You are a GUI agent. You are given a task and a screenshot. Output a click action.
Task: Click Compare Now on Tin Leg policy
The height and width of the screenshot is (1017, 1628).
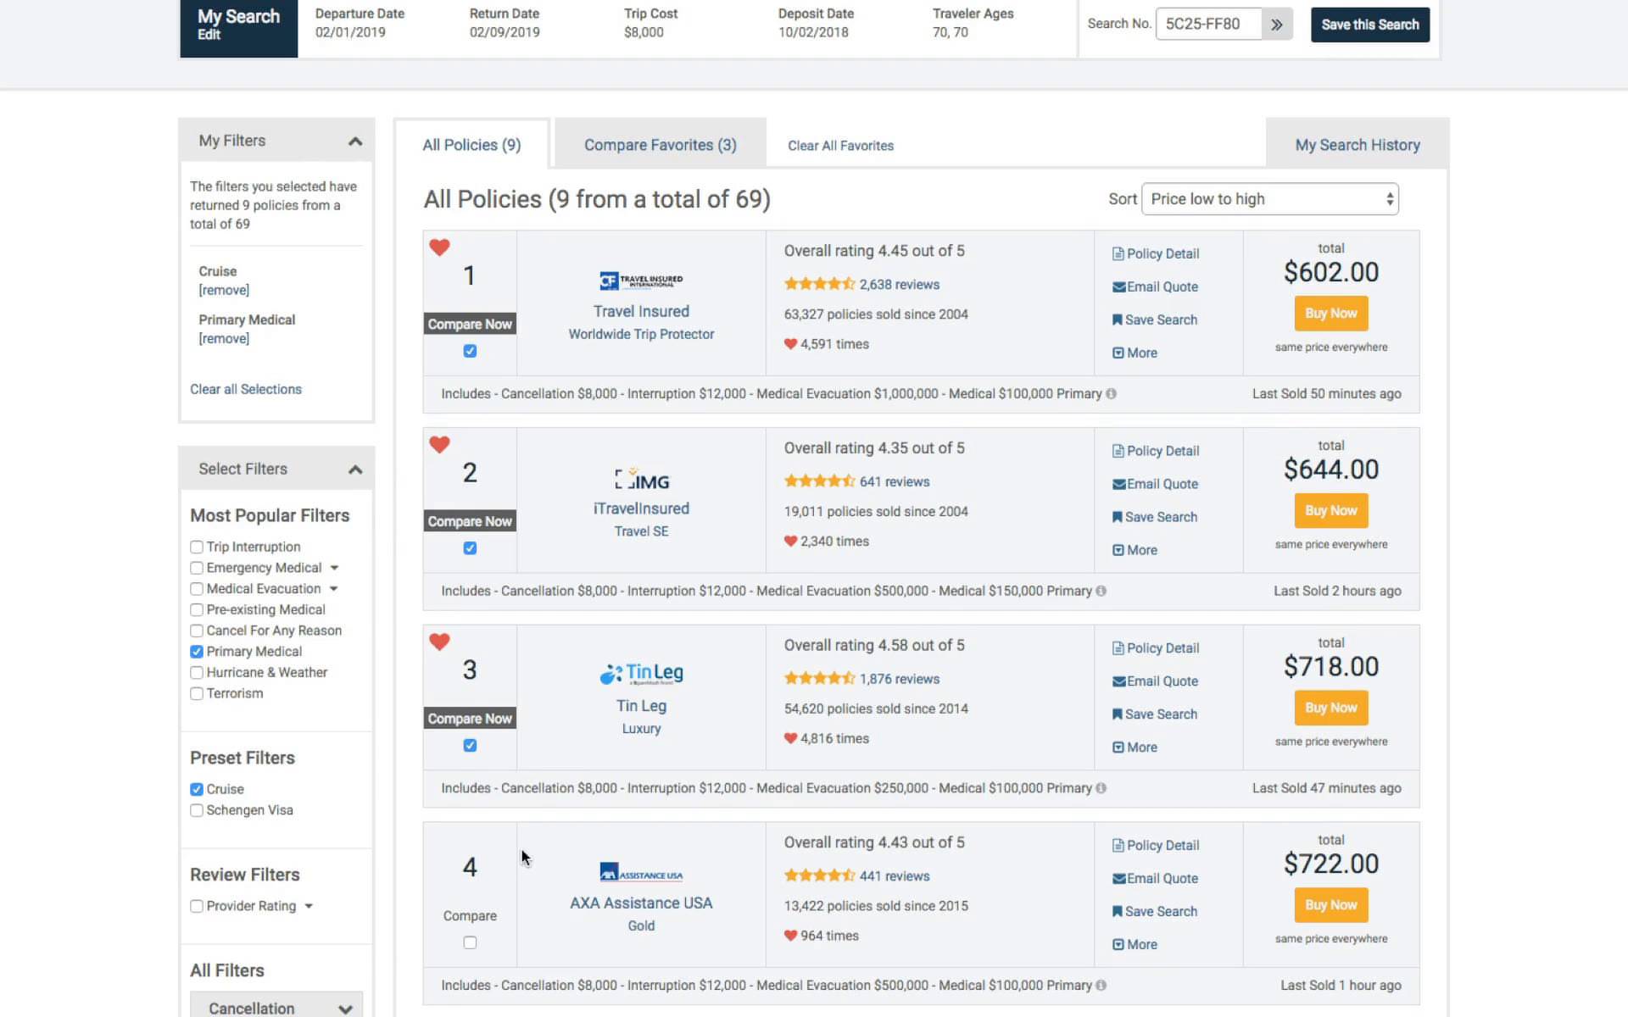coord(470,719)
